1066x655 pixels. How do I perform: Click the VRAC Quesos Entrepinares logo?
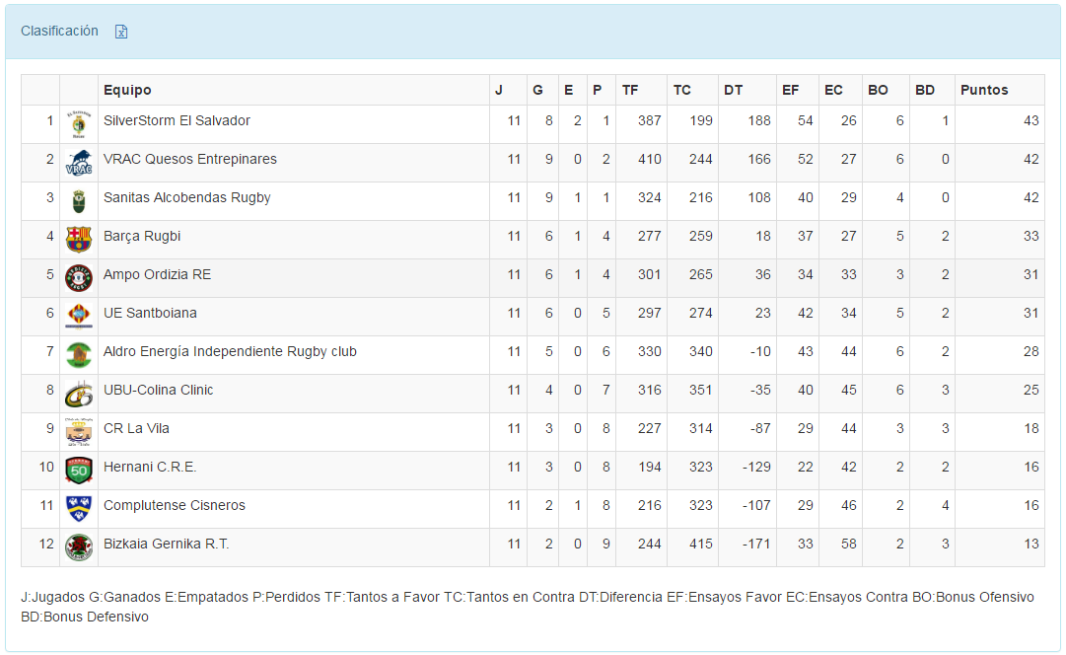[x=79, y=163]
